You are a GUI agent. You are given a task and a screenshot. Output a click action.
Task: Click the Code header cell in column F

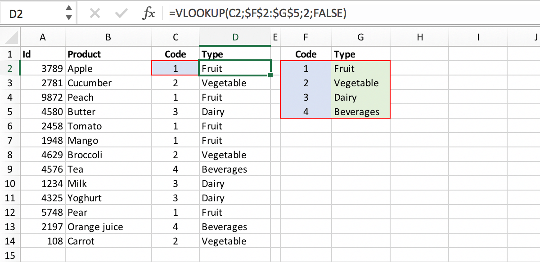306,54
